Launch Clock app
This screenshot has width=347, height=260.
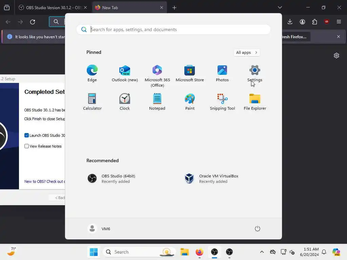pyautogui.click(x=125, y=102)
